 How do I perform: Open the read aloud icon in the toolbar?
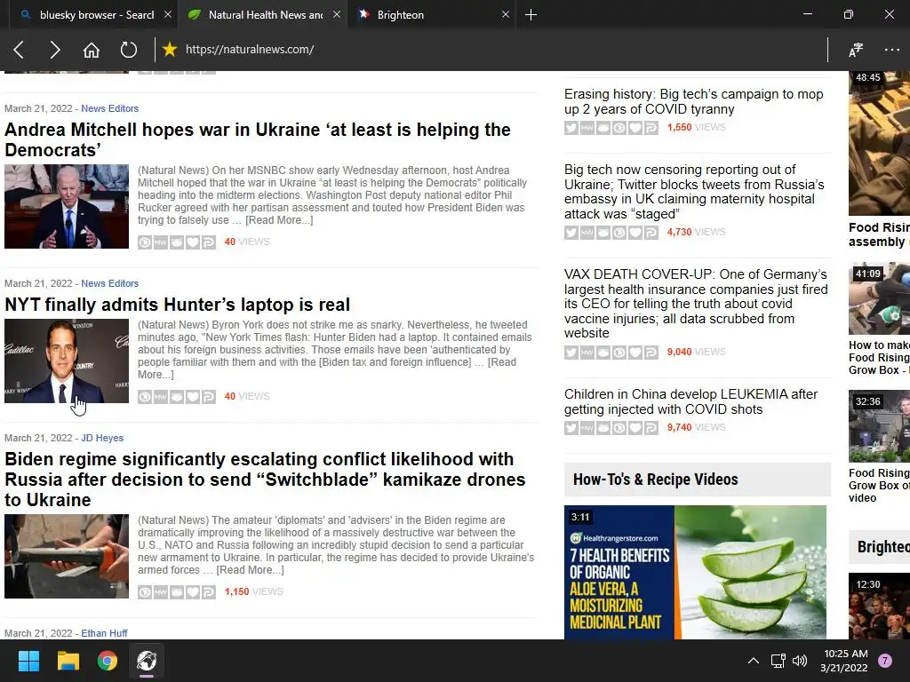click(856, 50)
